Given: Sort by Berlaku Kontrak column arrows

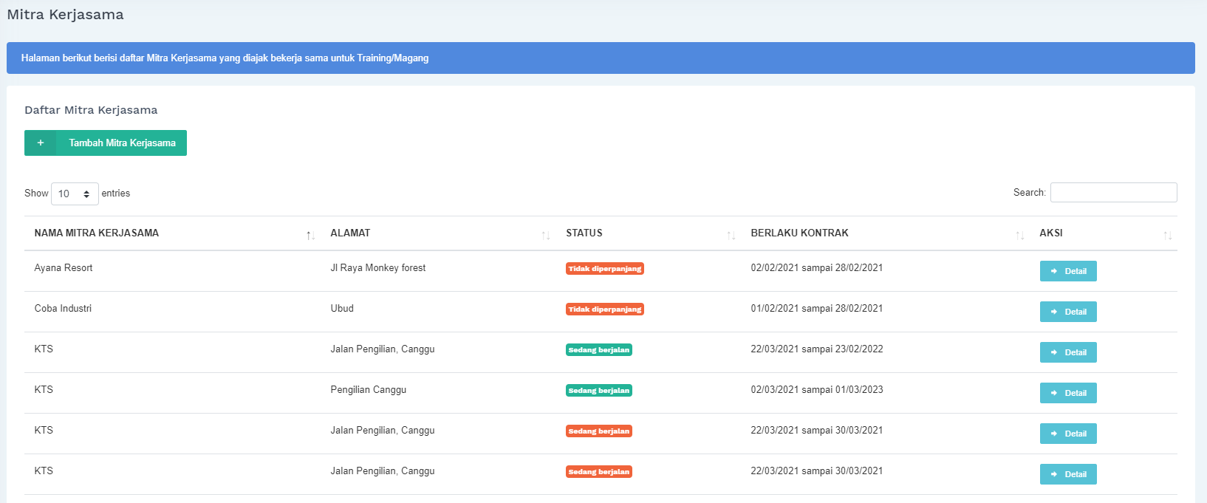Looking at the screenshot, I should tap(1019, 235).
